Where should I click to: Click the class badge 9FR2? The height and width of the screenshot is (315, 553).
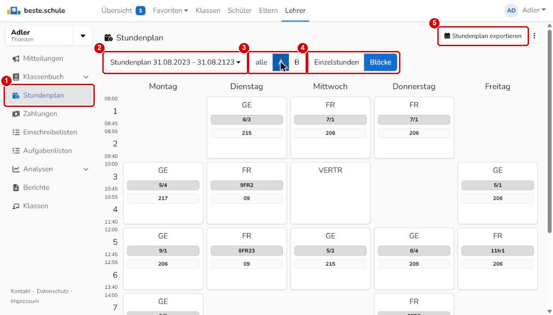[246, 185]
